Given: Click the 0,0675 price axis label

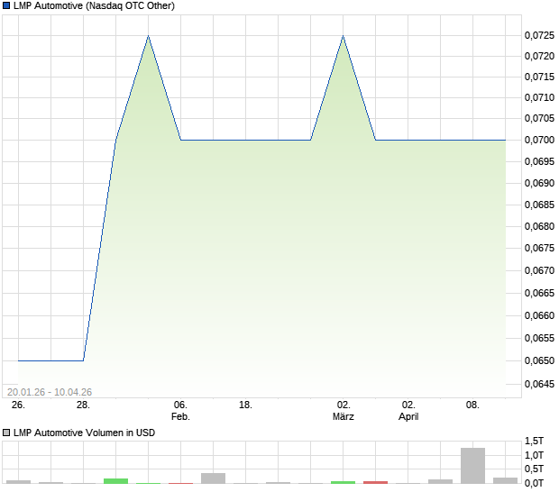Looking at the screenshot, I should coord(539,248).
